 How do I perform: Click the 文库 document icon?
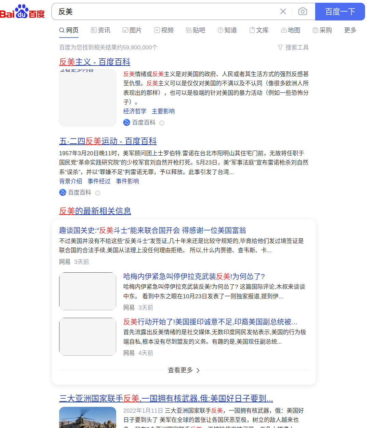click(x=252, y=30)
